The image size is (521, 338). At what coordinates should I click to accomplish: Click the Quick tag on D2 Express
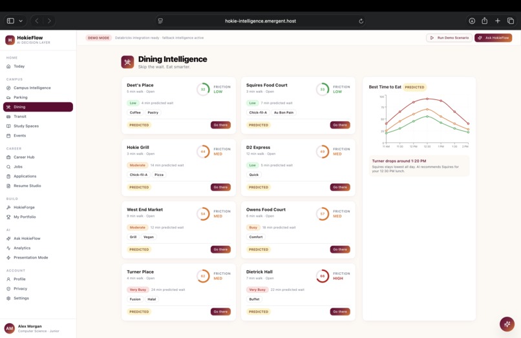pos(254,175)
